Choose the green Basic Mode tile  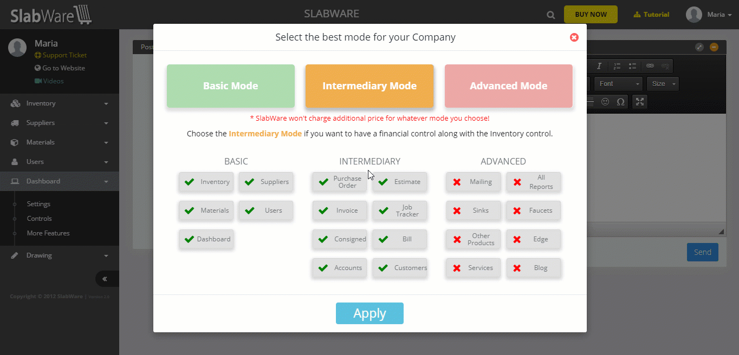coord(231,86)
